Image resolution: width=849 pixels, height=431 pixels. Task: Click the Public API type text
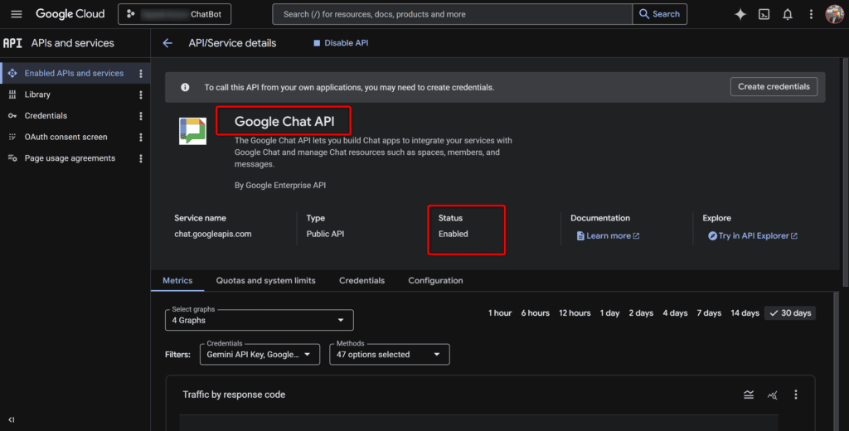[x=325, y=234]
